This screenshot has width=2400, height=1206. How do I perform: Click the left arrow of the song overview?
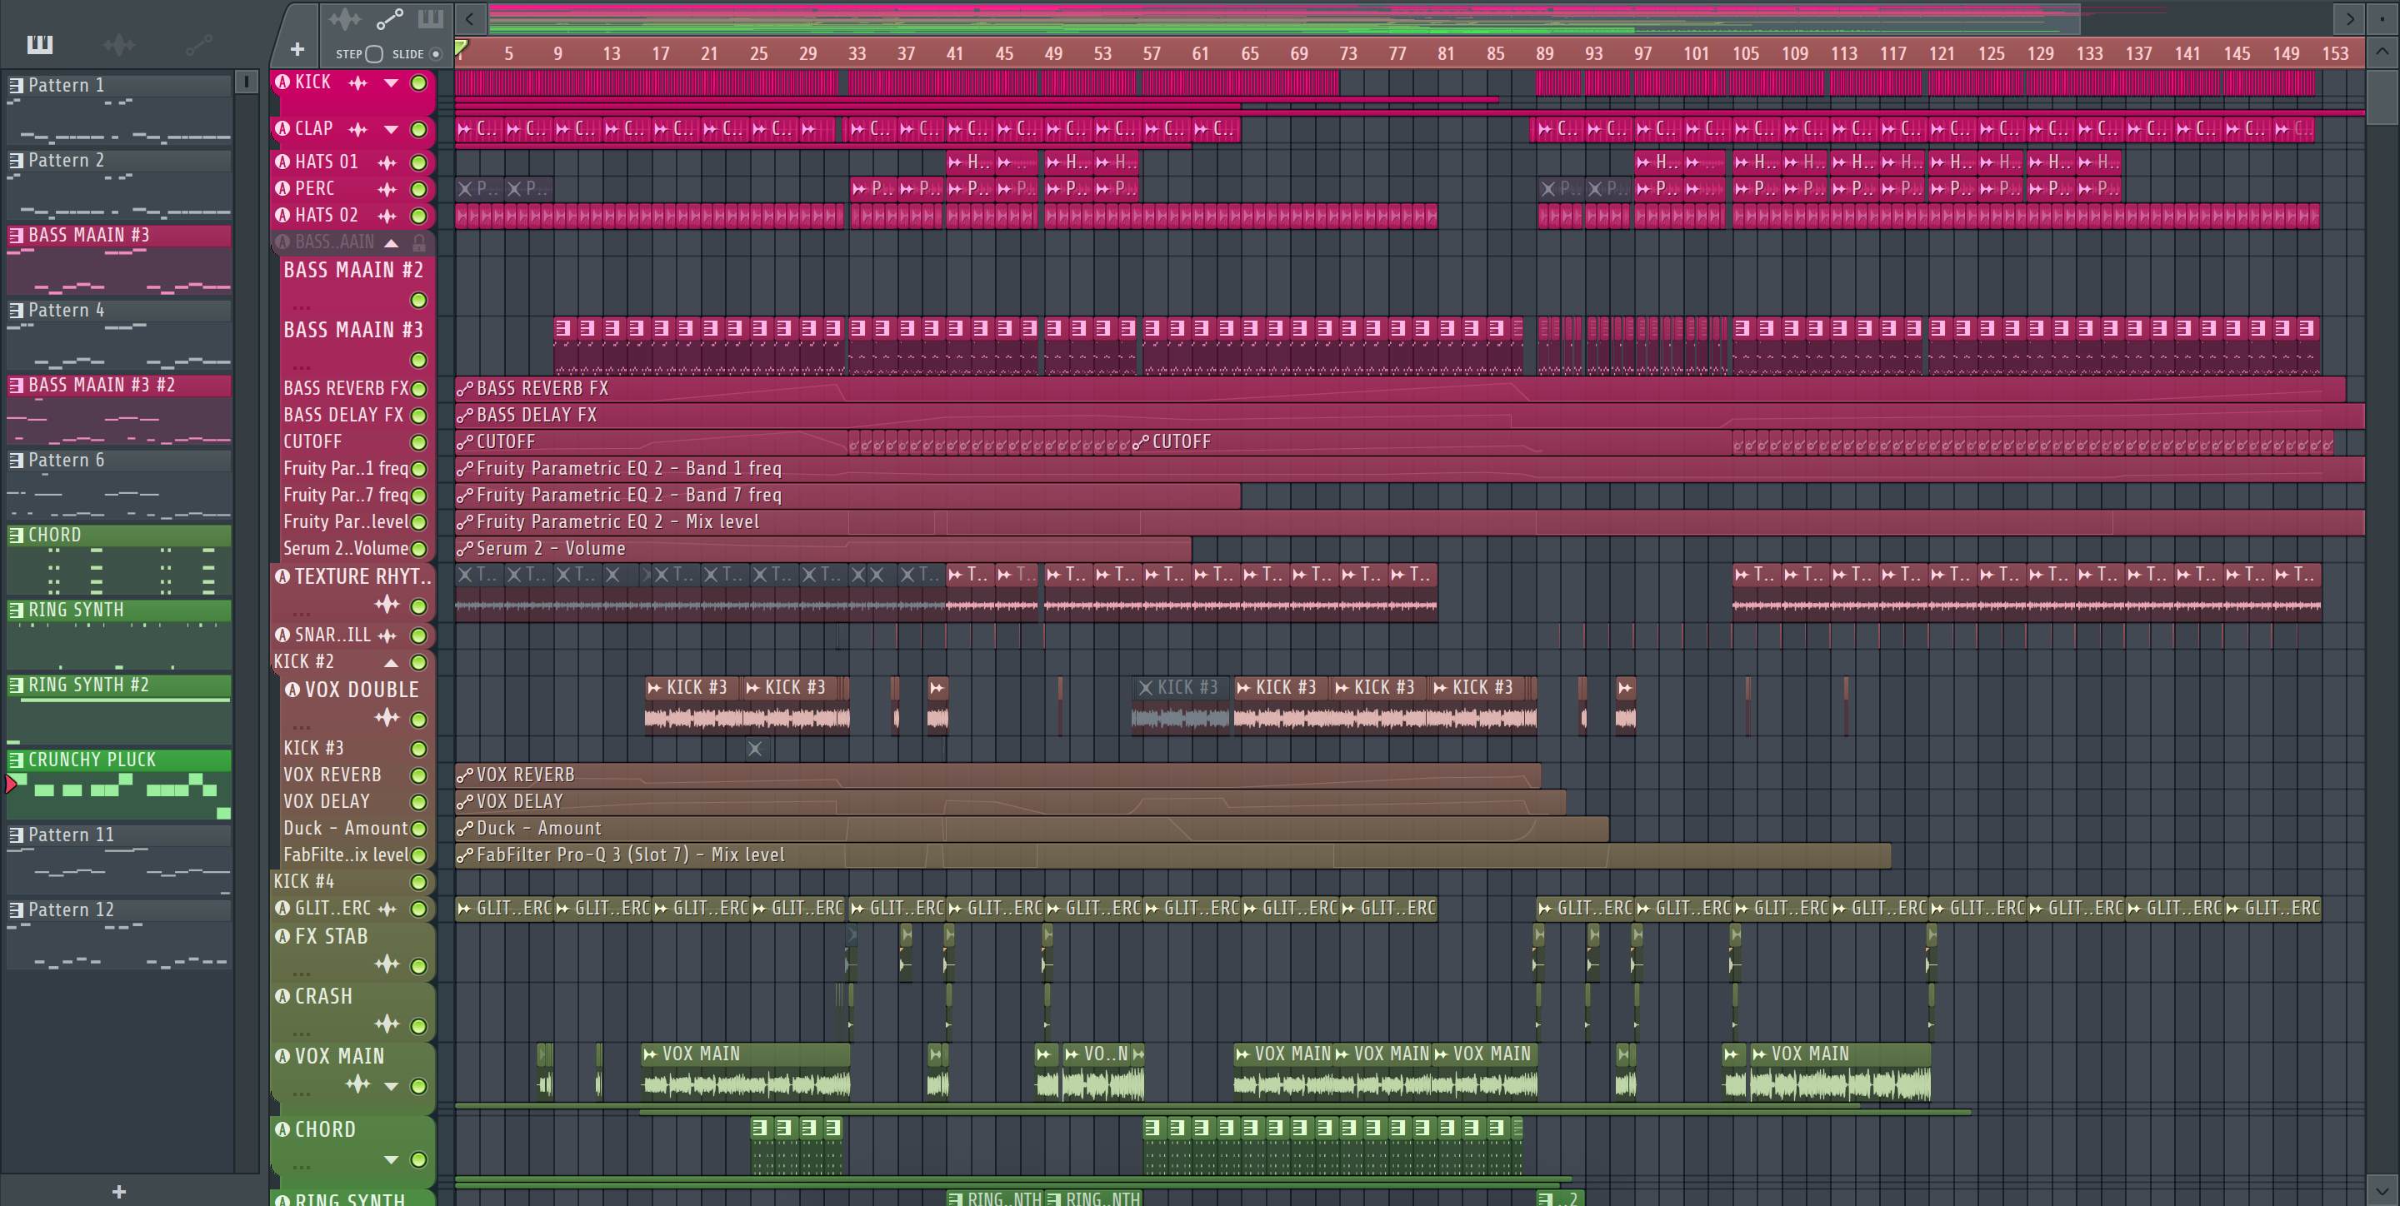point(471,18)
